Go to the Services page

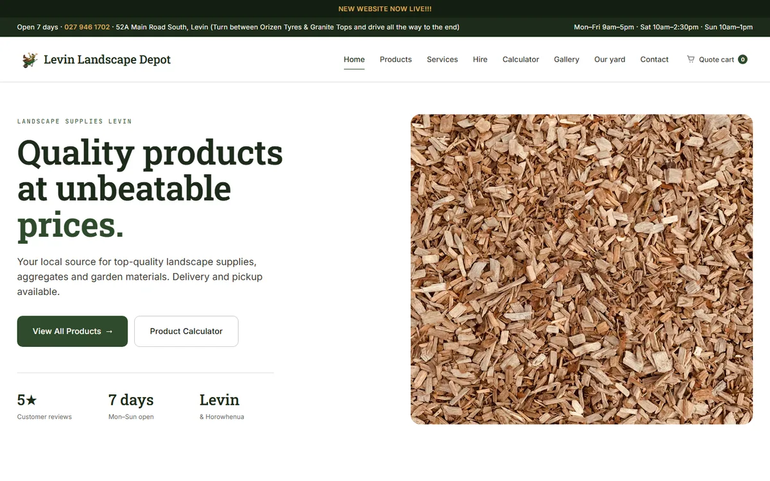point(442,60)
